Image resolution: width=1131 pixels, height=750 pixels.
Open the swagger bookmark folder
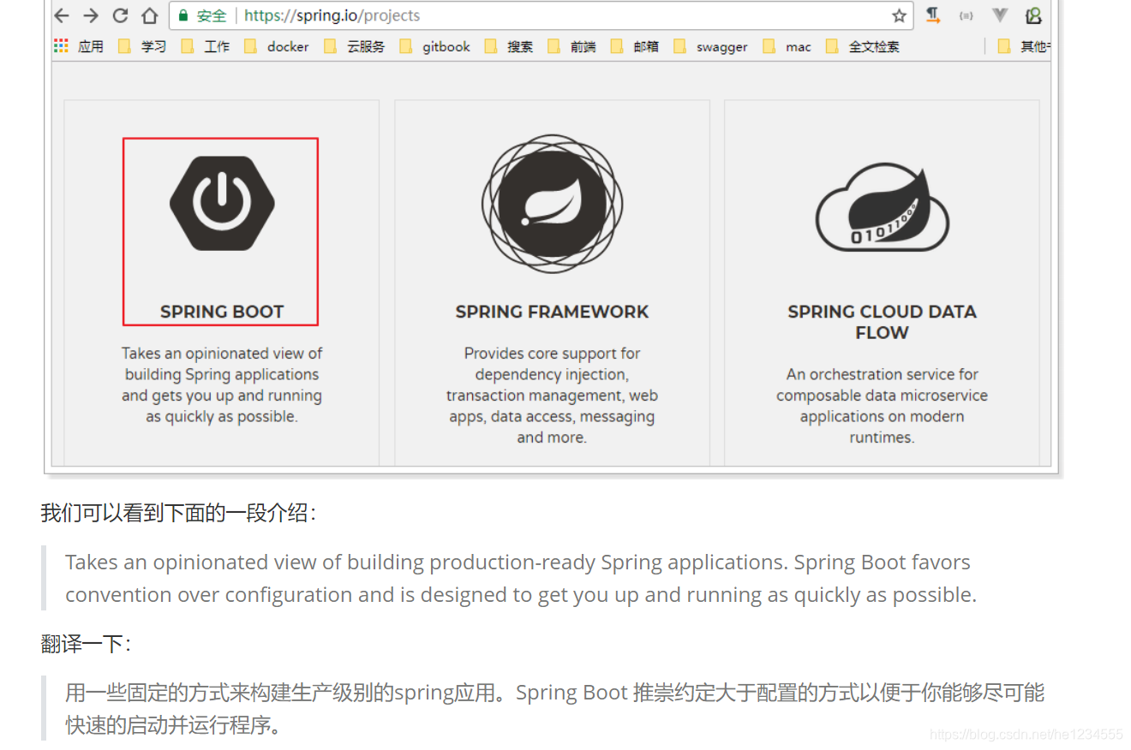pyautogui.click(x=710, y=46)
